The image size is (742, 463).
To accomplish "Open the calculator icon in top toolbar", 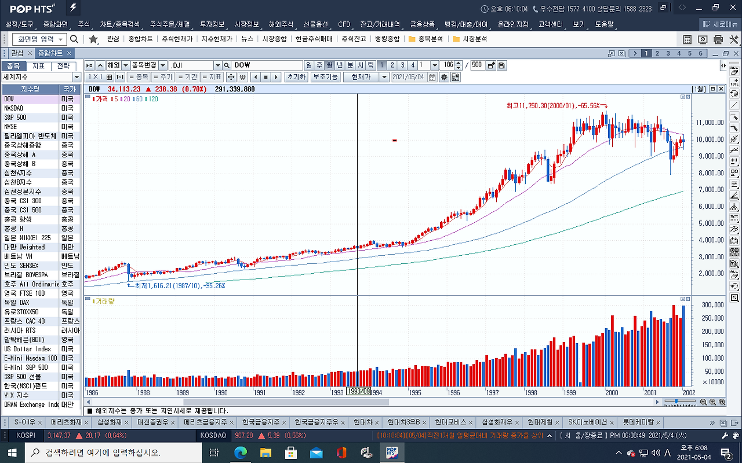I will (x=688, y=39).
